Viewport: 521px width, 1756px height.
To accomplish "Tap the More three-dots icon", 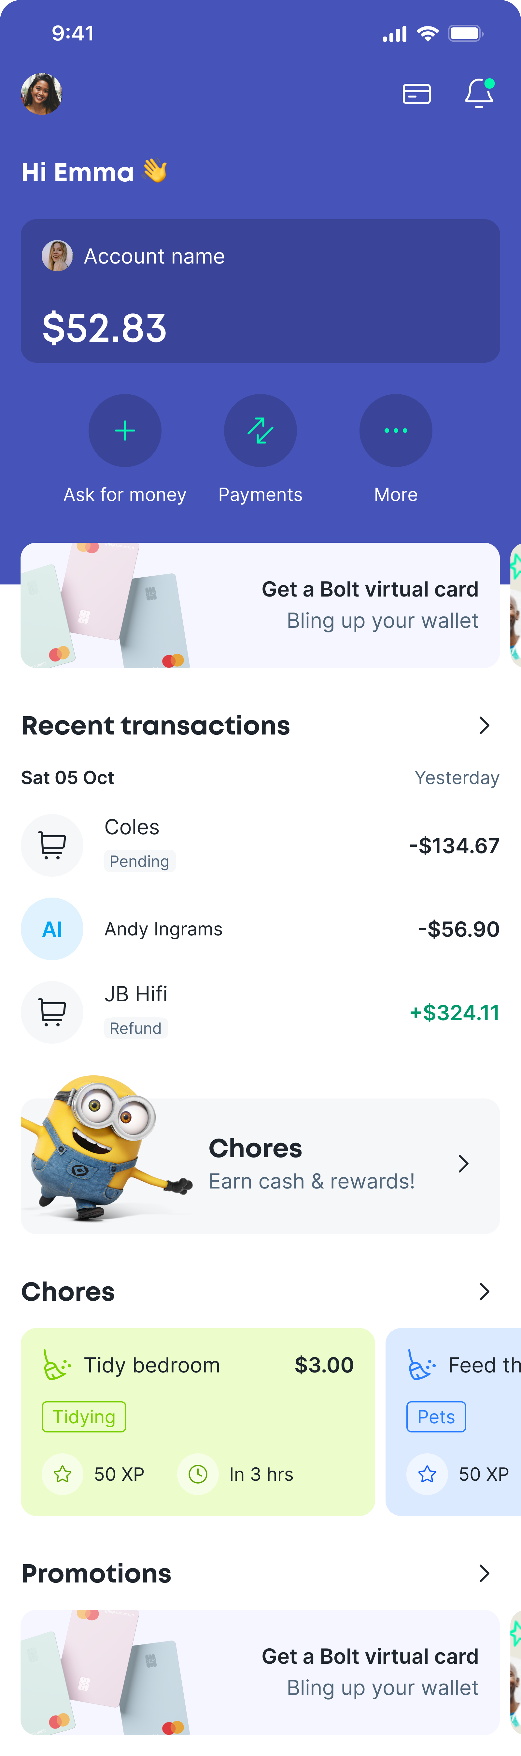I will [396, 431].
